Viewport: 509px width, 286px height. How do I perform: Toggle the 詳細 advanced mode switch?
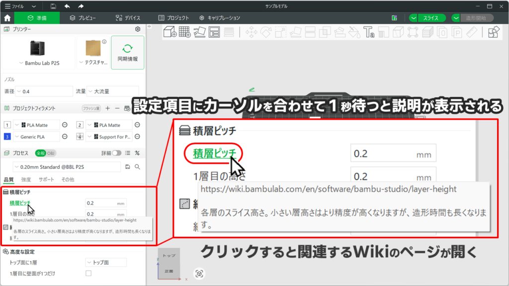(x=117, y=153)
